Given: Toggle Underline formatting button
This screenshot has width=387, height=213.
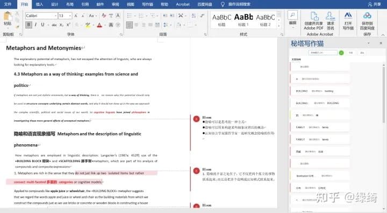Looking at the screenshot, I should (x=42, y=25).
